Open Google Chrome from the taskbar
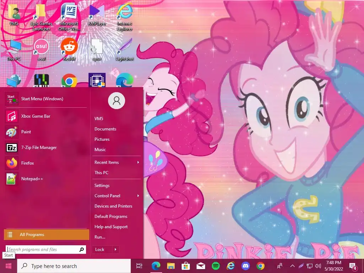364x273 pixels. [261, 266]
